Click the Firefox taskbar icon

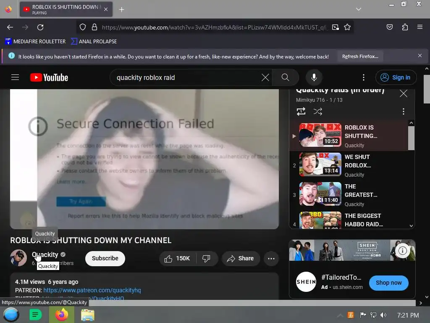pyautogui.click(x=62, y=315)
